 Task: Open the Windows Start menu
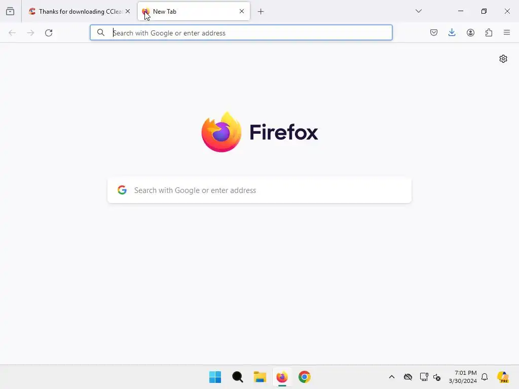tap(215, 377)
